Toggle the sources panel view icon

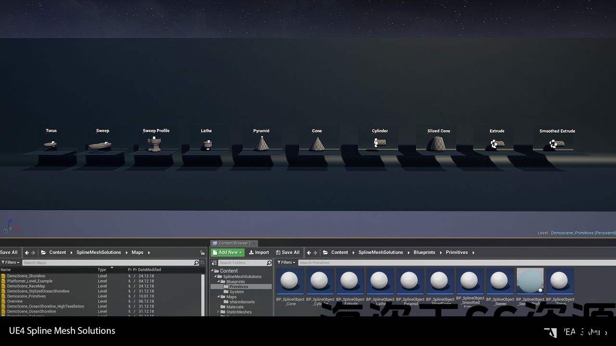pyautogui.click(x=214, y=263)
